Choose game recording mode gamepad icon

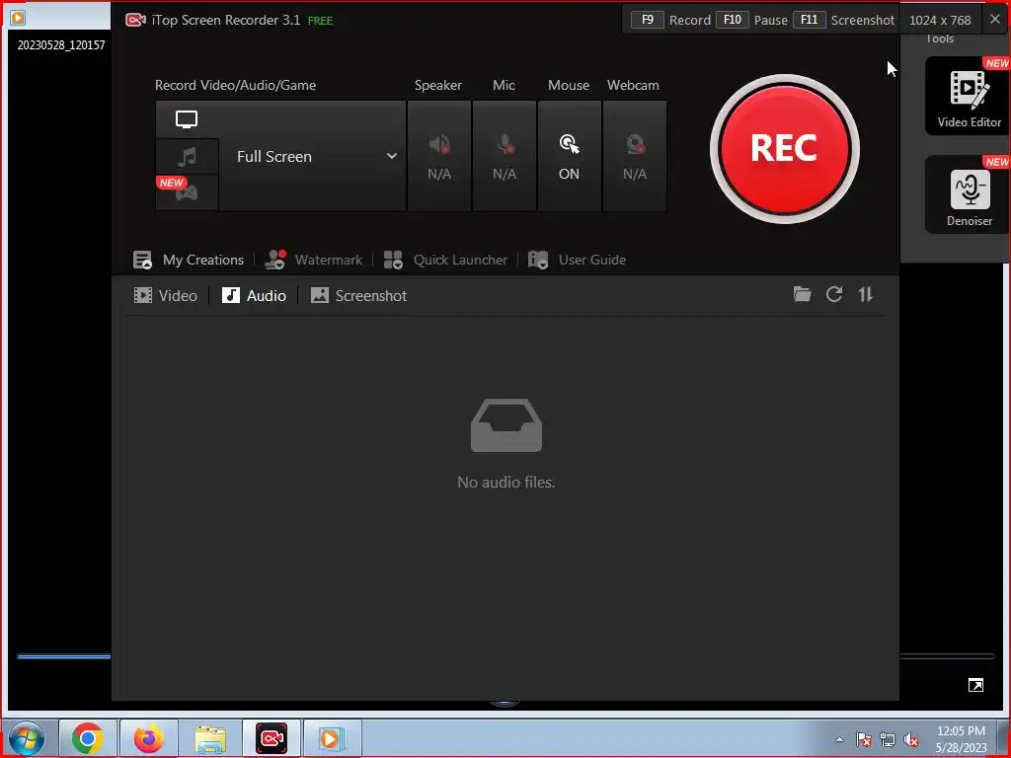pos(187,192)
